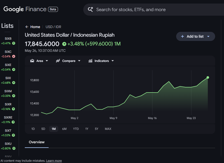Open the SIXU ticker in Lists
Screen dimensions: 224x163
click(8, 144)
